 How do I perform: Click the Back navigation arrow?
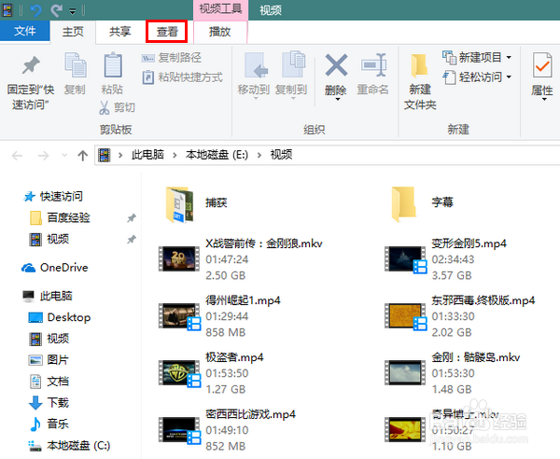[x=17, y=156]
